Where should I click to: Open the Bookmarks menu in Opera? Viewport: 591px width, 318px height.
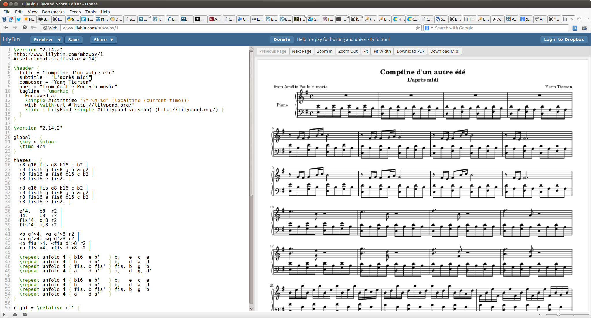[x=54, y=11]
